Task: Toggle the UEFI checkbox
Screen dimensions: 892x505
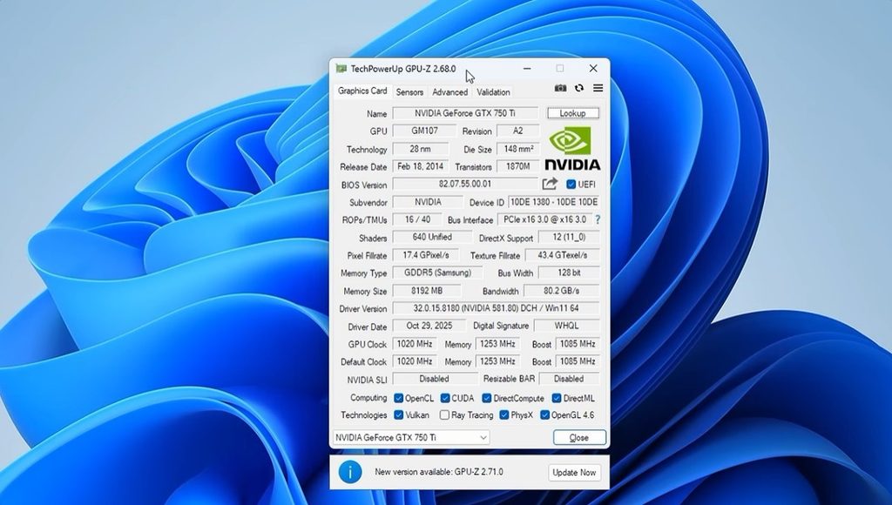Action: pos(571,185)
